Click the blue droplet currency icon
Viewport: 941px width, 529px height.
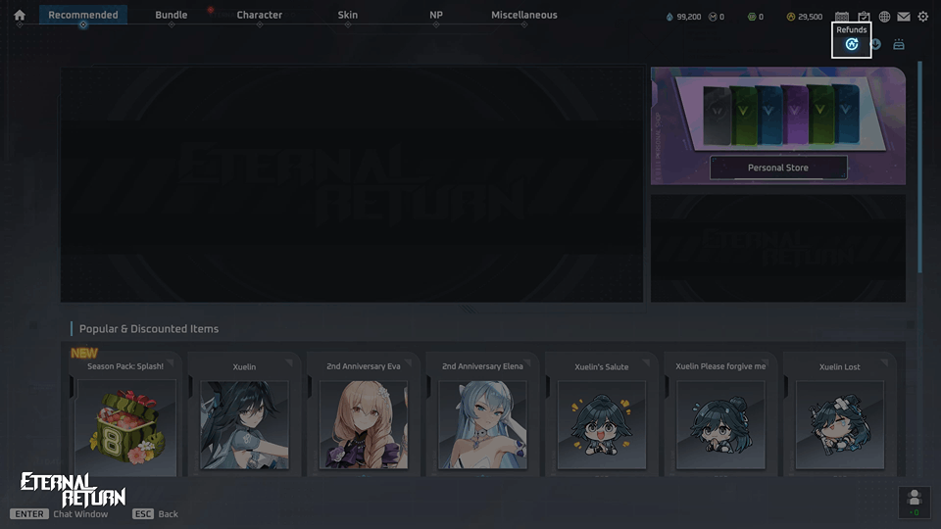coord(669,17)
